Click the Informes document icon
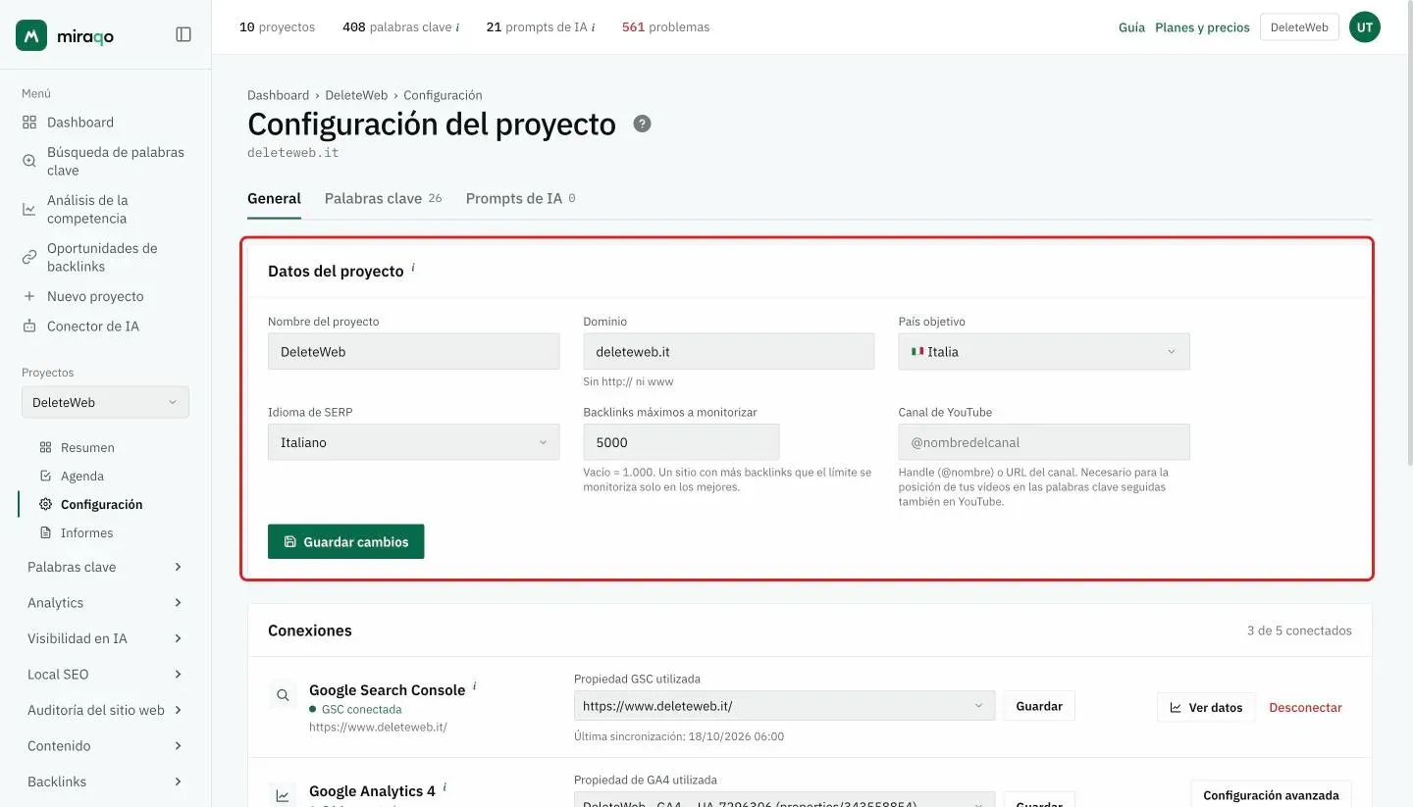The height and width of the screenshot is (807, 1413). (x=45, y=532)
